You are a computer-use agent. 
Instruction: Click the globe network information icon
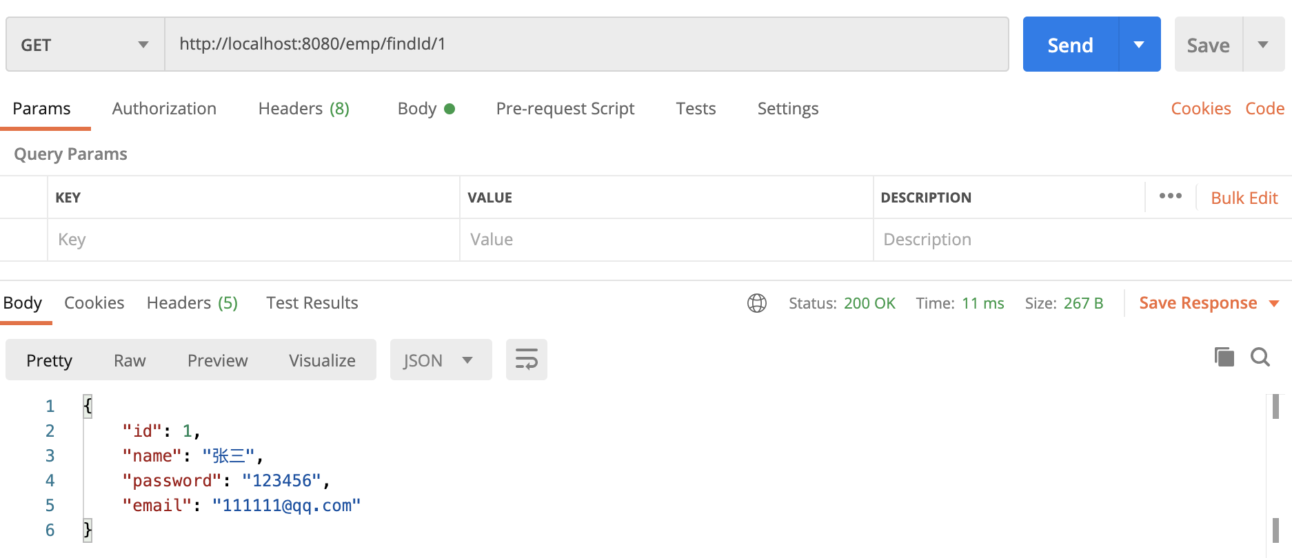pos(756,303)
